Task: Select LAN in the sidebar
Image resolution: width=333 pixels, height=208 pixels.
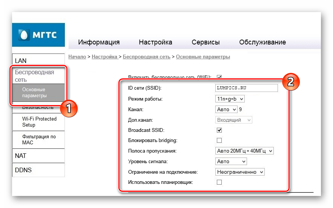Action: pyautogui.click(x=38, y=61)
